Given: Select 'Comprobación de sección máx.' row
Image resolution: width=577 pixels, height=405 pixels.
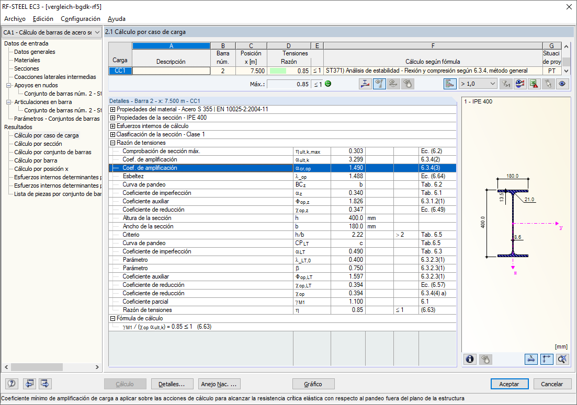Looking at the screenshot, I should 282,151.
